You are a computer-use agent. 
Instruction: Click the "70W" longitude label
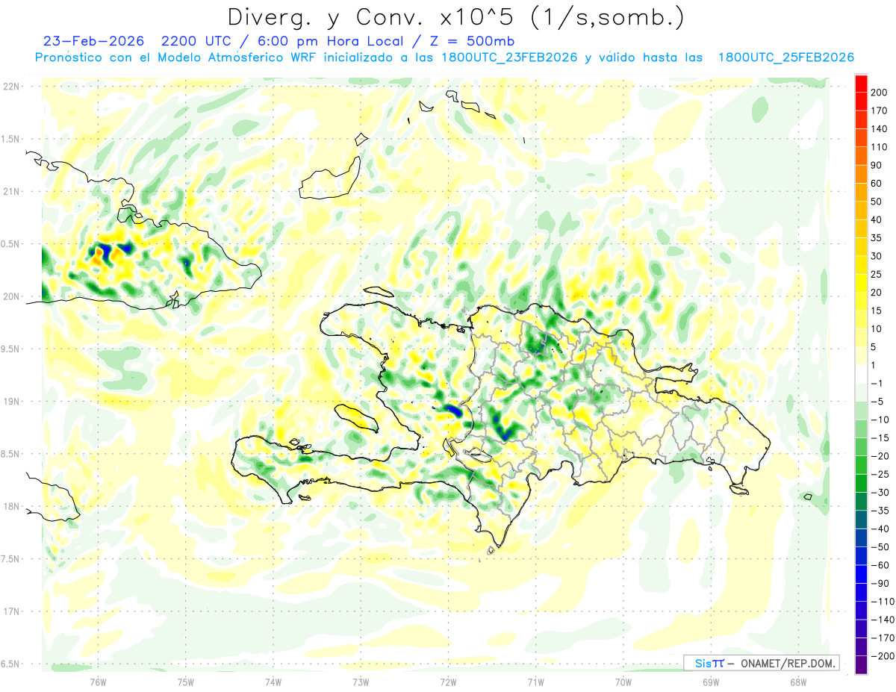coord(623,682)
